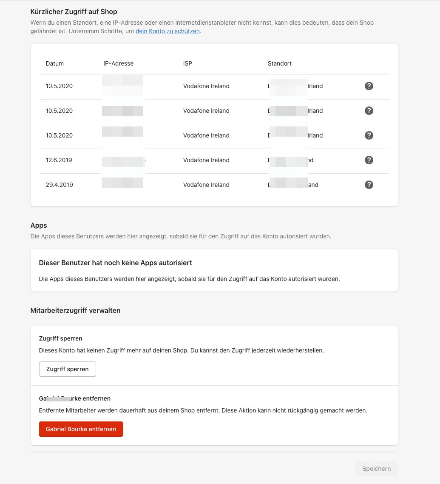Open help icon in the 12.6.2019 row
The height and width of the screenshot is (484, 440).
(x=369, y=160)
